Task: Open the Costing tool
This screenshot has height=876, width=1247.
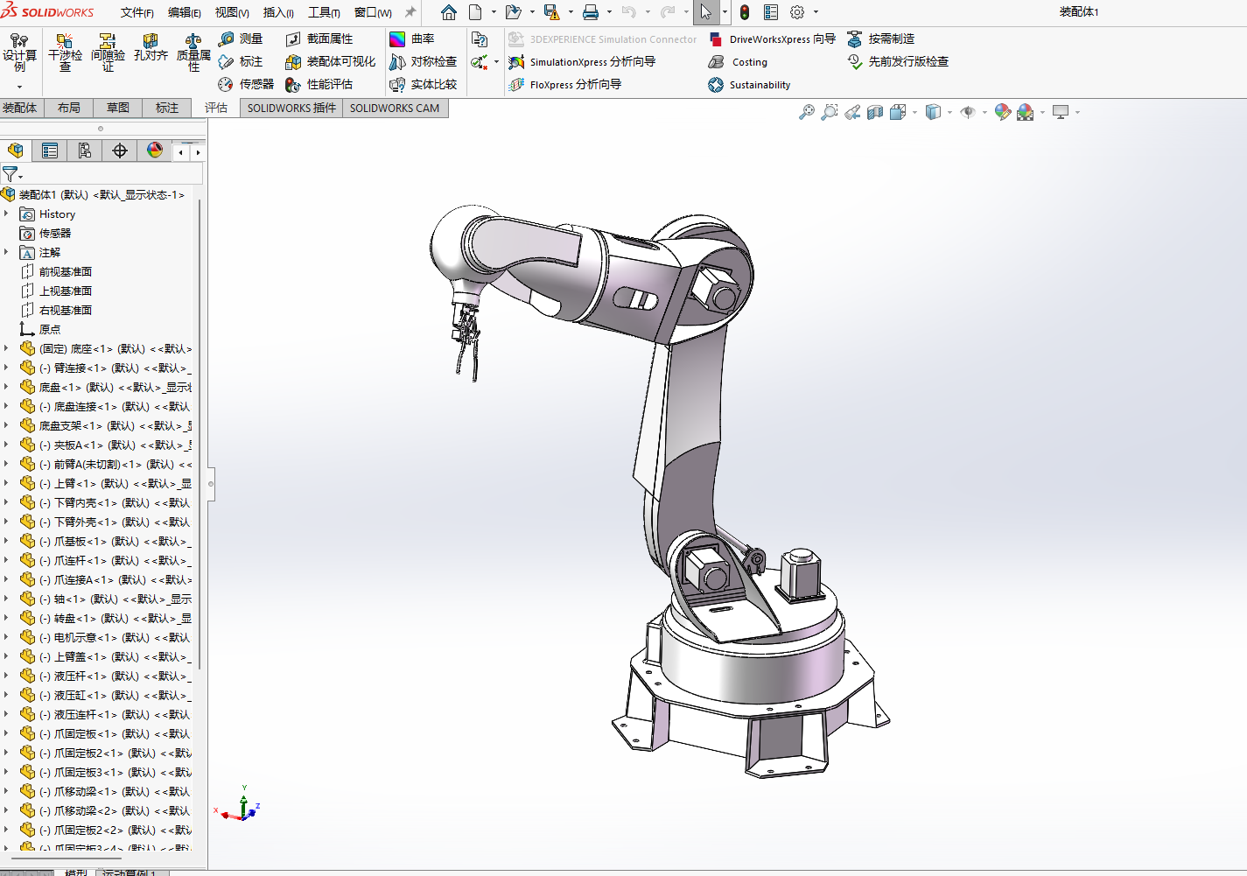Action: [x=738, y=61]
